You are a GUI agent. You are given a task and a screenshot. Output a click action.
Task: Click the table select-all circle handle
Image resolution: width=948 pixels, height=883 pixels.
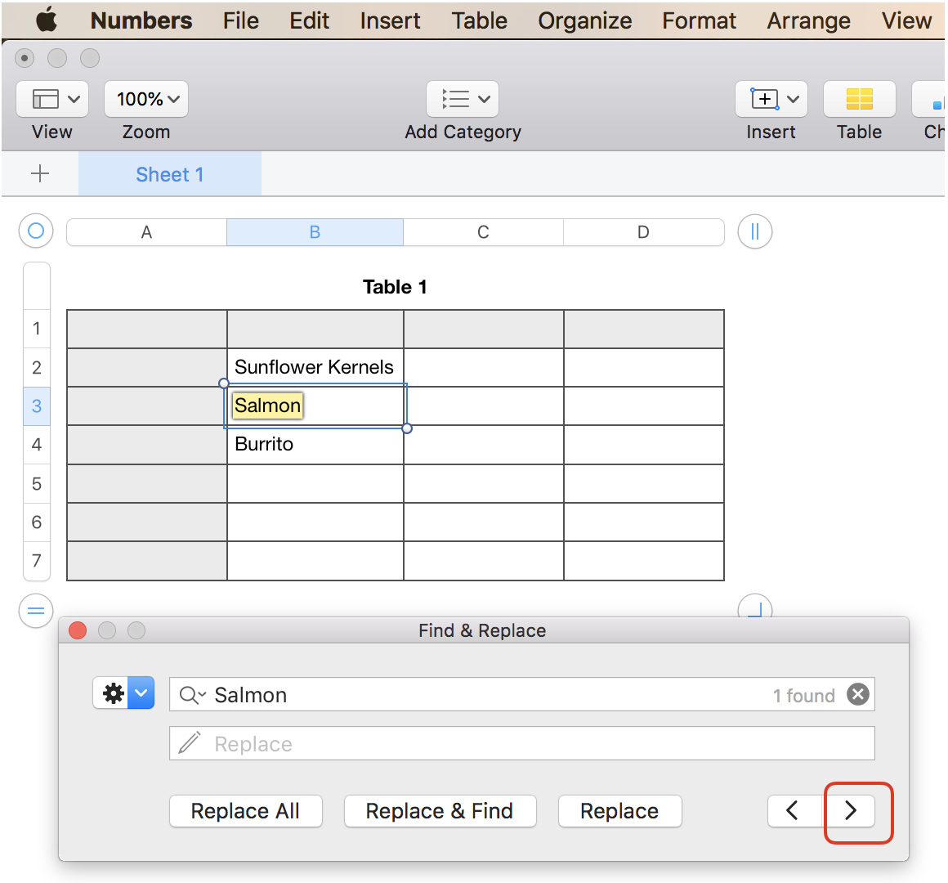coord(36,231)
